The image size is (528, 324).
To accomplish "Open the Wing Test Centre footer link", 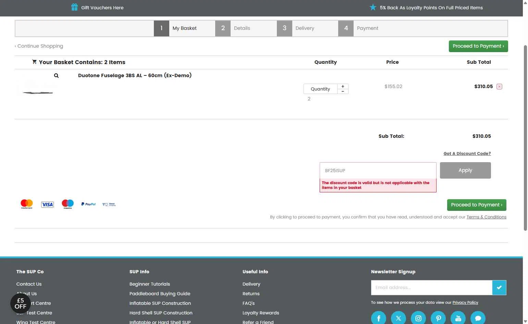I will (36, 322).
